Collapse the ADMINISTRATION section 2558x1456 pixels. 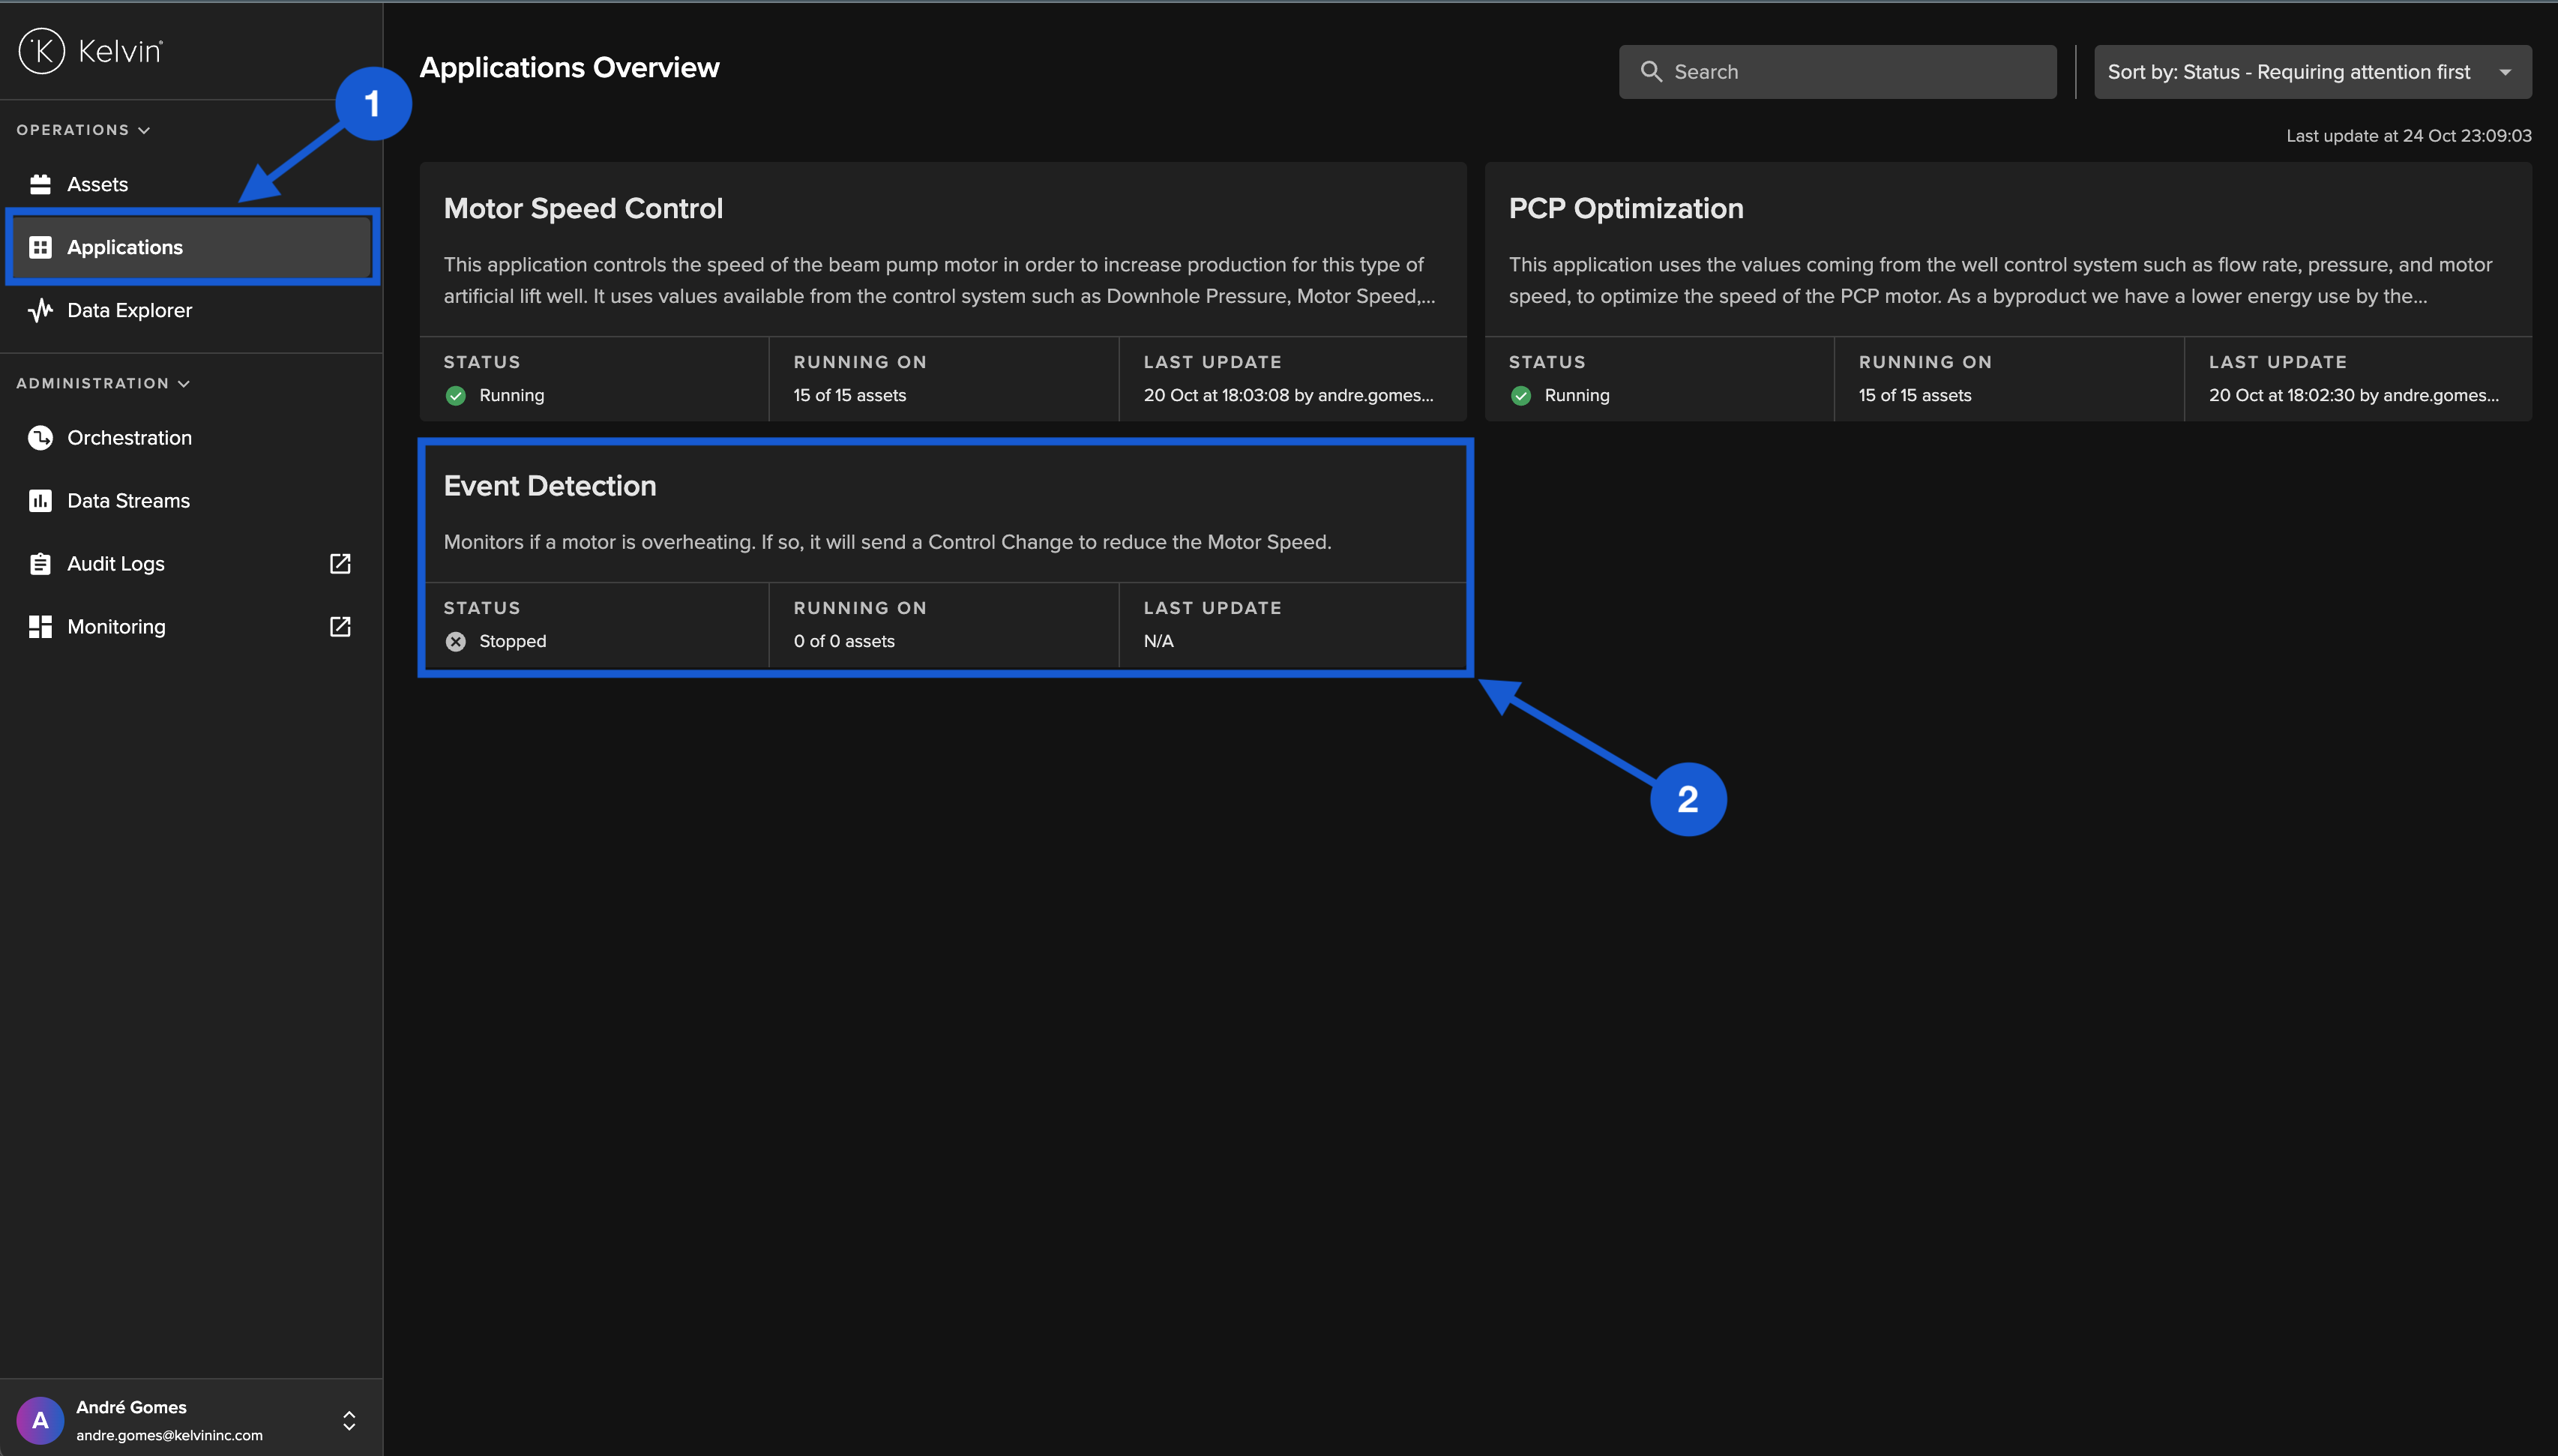click(183, 382)
